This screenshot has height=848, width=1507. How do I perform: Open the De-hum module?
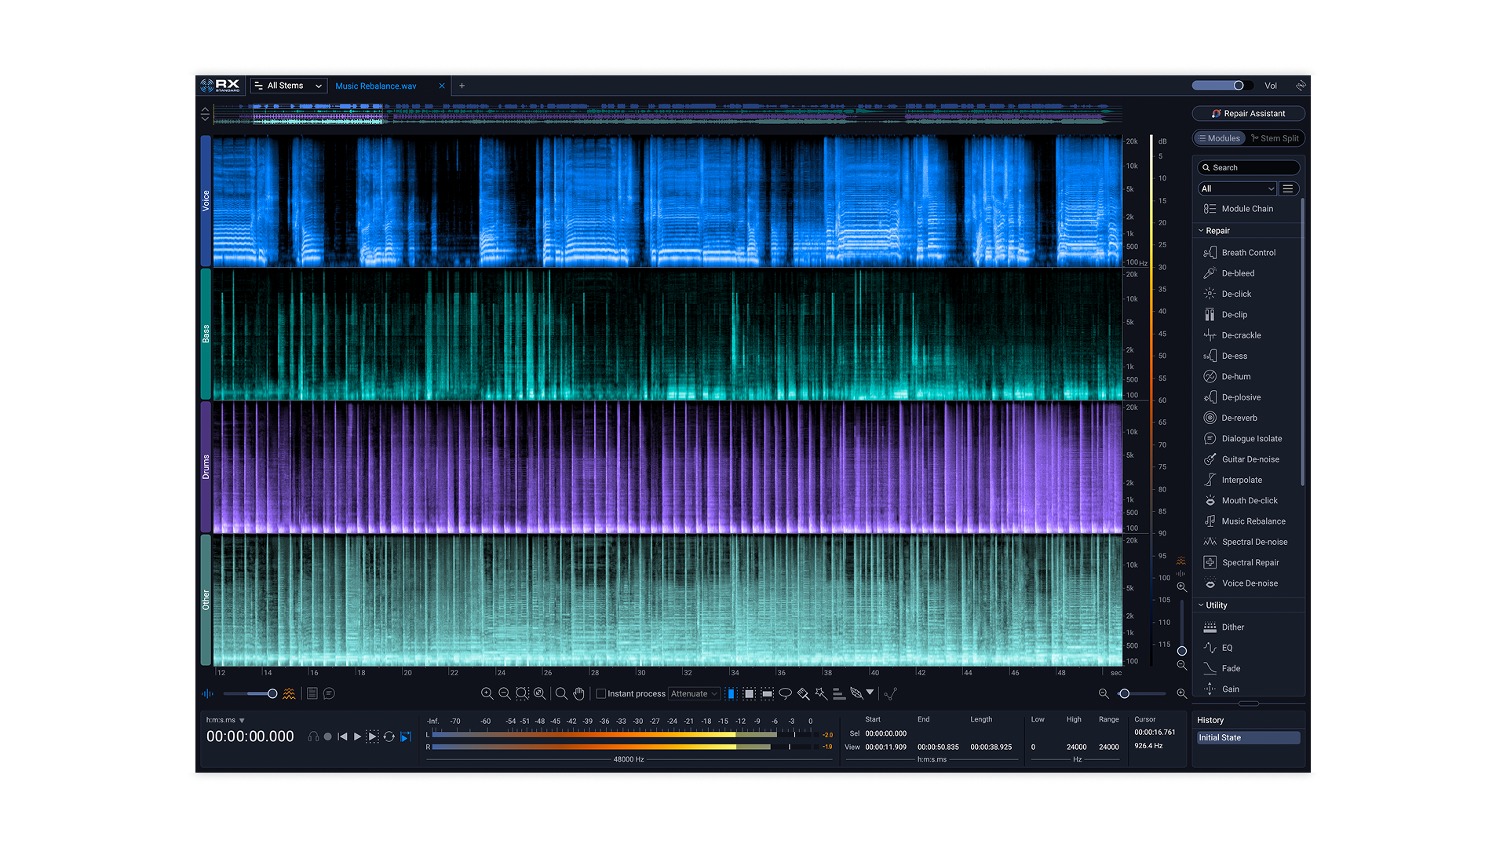(1235, 377)
